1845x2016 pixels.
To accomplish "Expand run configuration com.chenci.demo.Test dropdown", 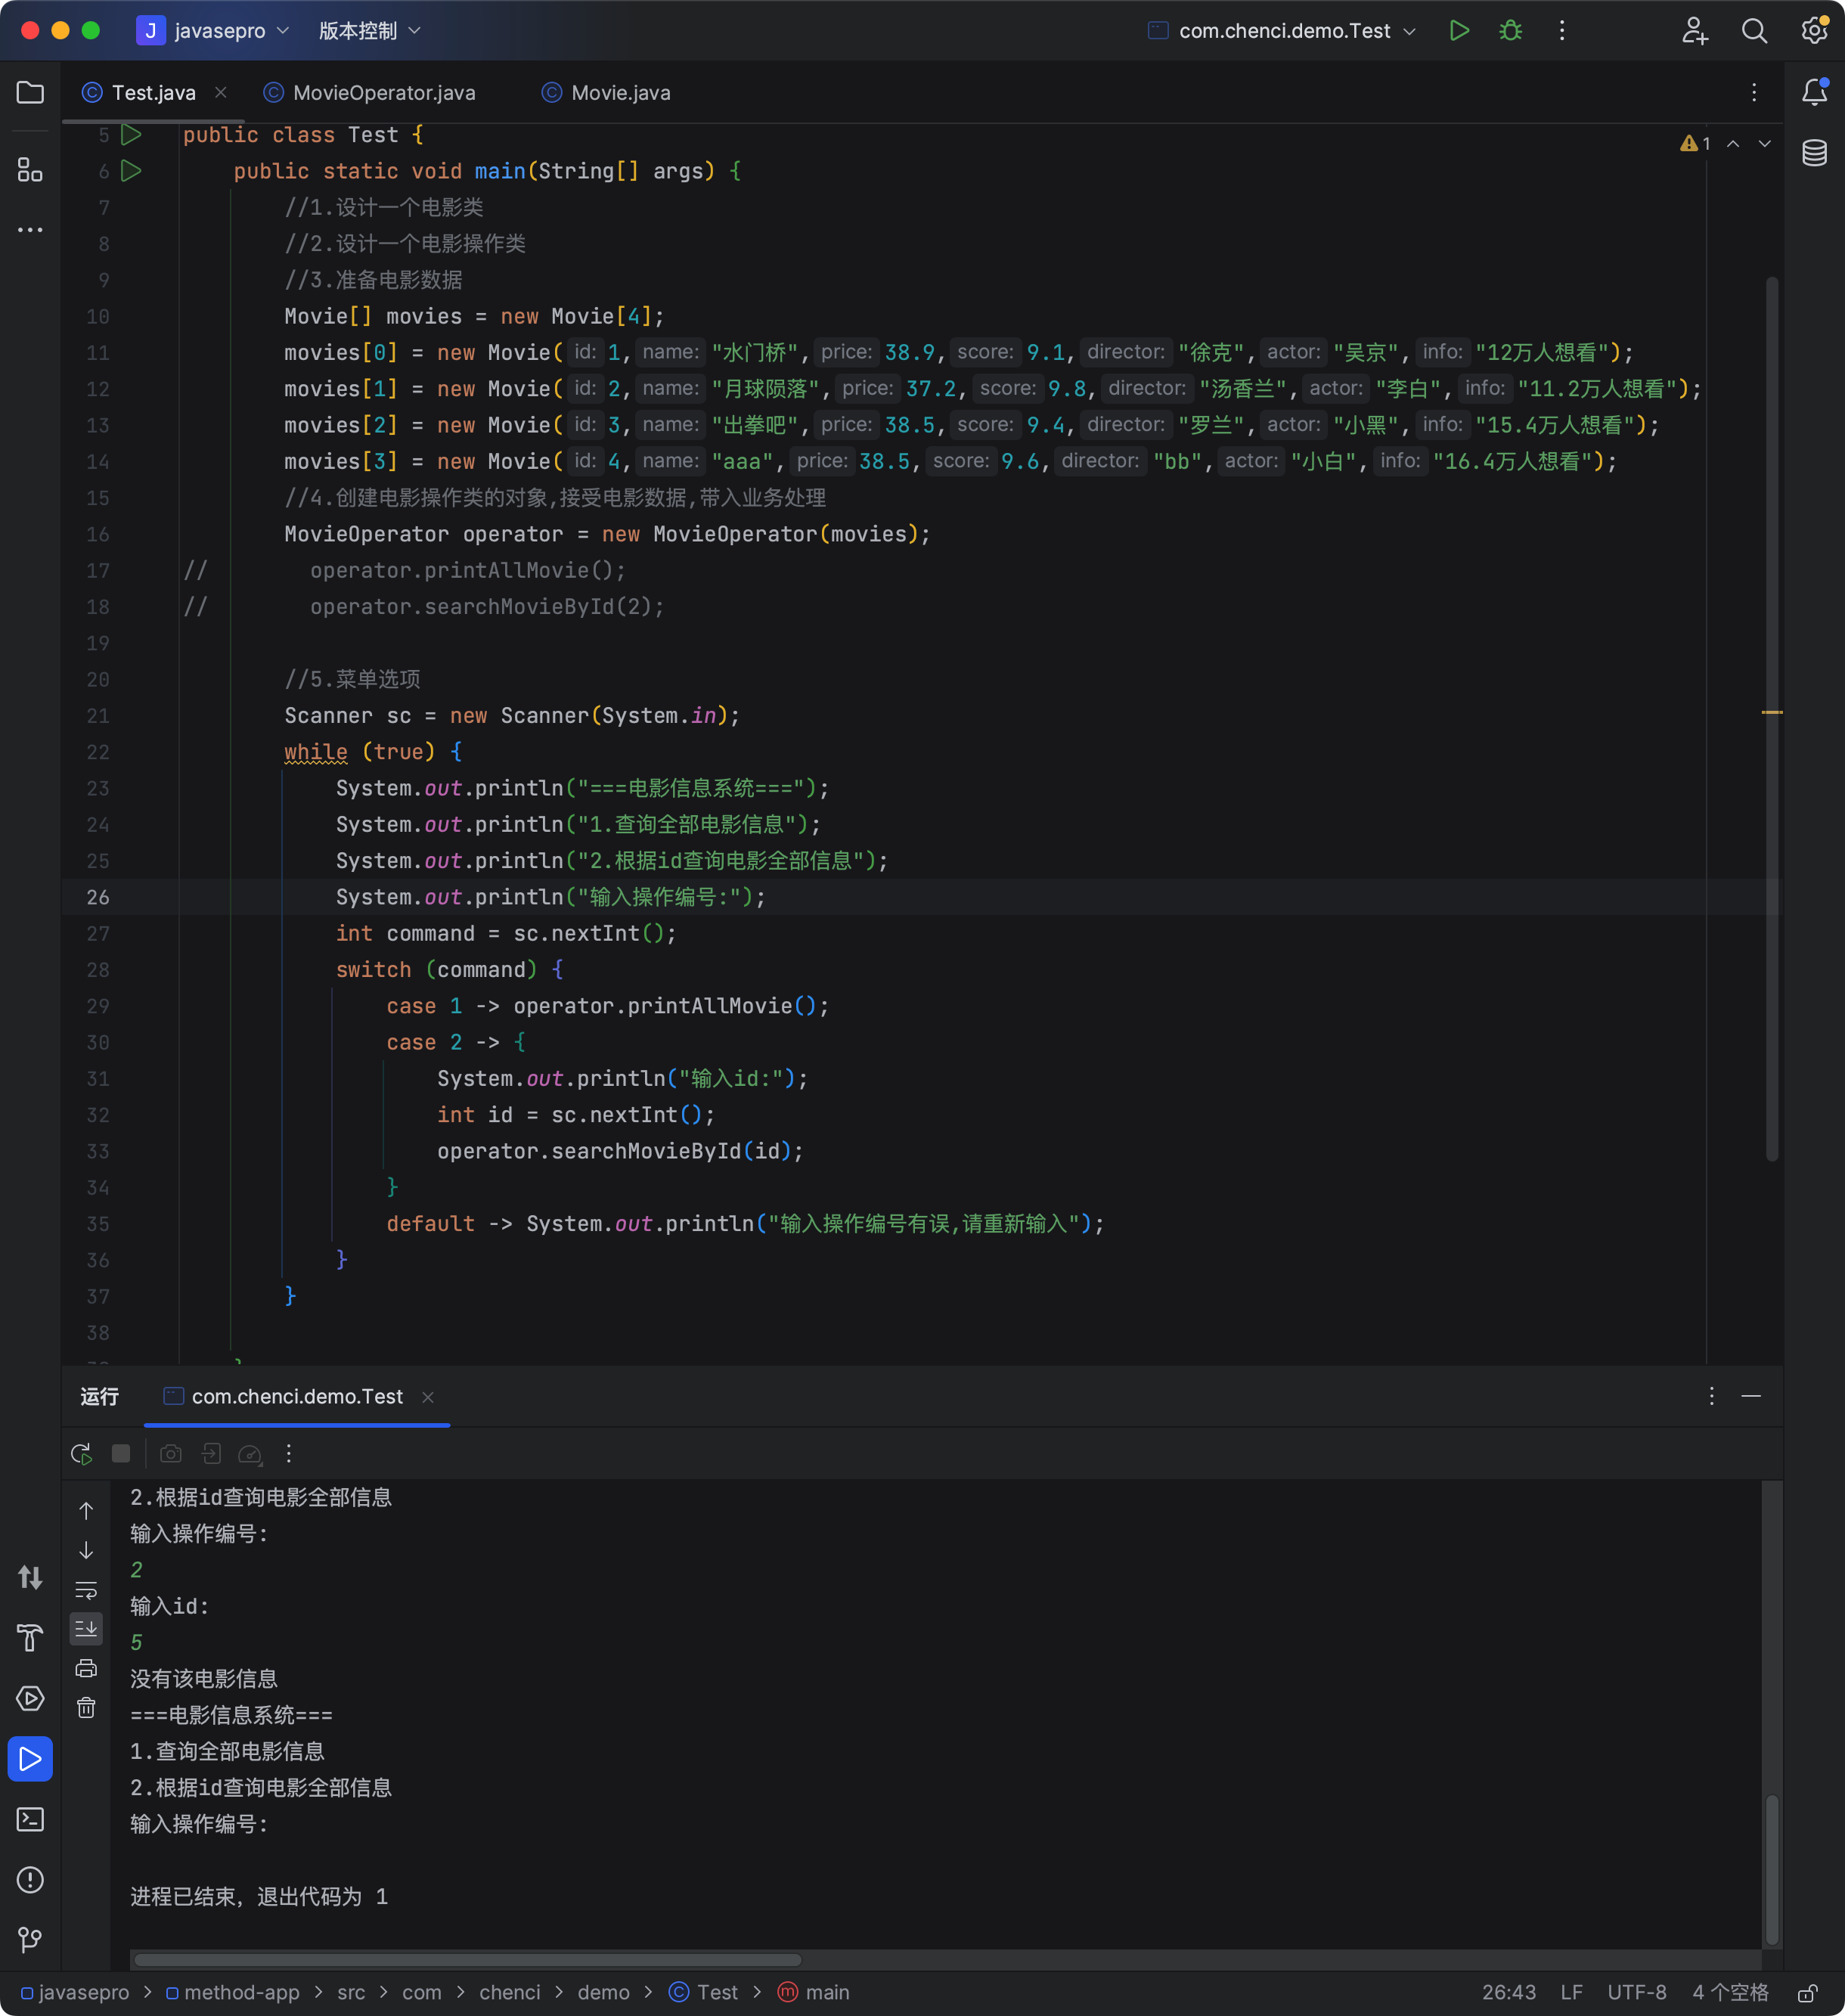I will click(x=1283, y=31).
